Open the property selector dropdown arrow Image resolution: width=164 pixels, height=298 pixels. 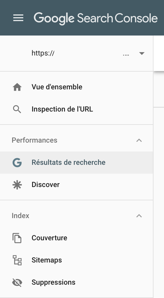tap(142, 53)
